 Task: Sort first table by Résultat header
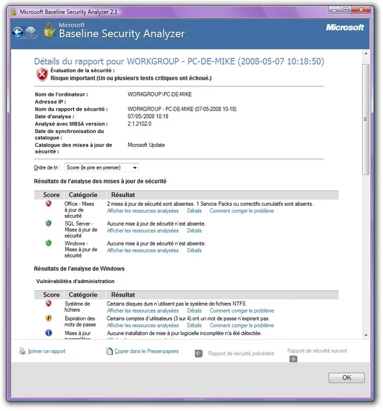[x=123, y=195]
